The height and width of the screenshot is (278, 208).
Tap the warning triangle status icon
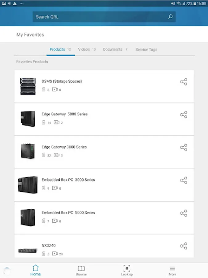coord(15,3)
